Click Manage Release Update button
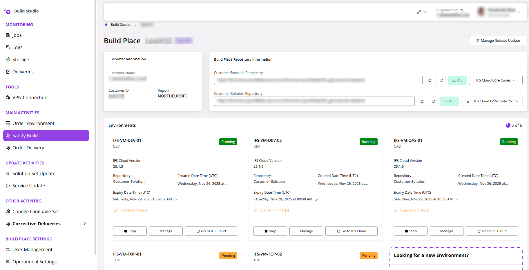 click(x=498, y=41)
